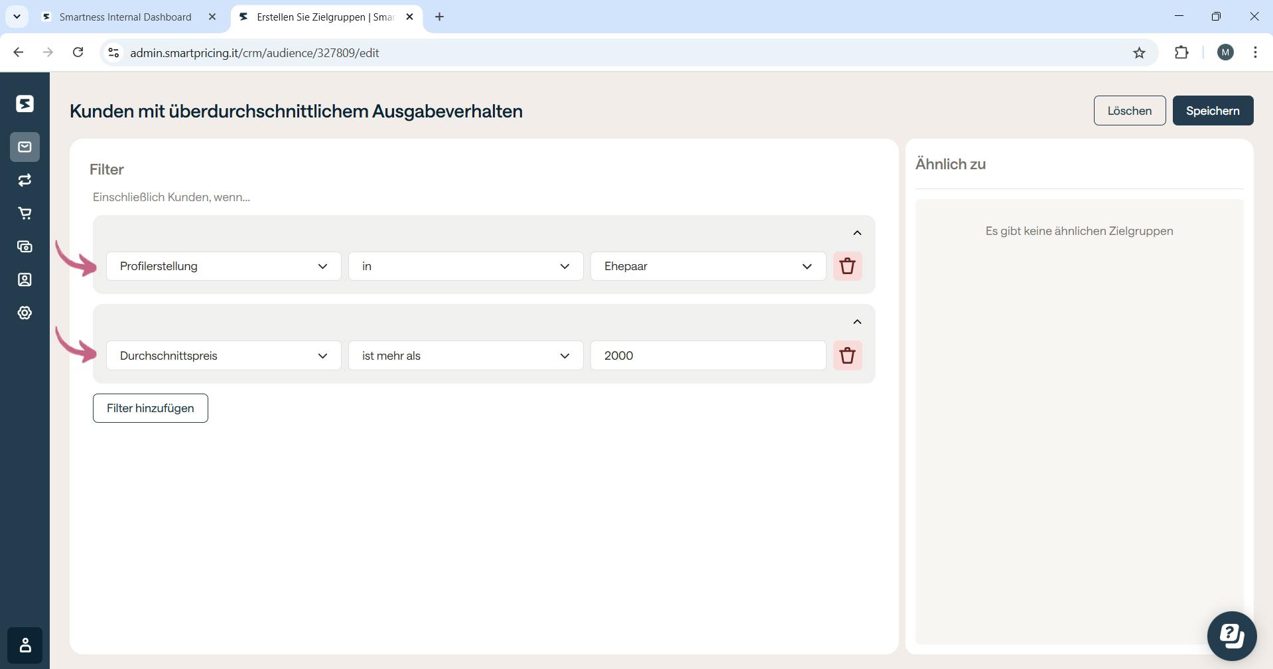
Task: Open the Smartness logo home icon
Action: (x=25, y=104)
